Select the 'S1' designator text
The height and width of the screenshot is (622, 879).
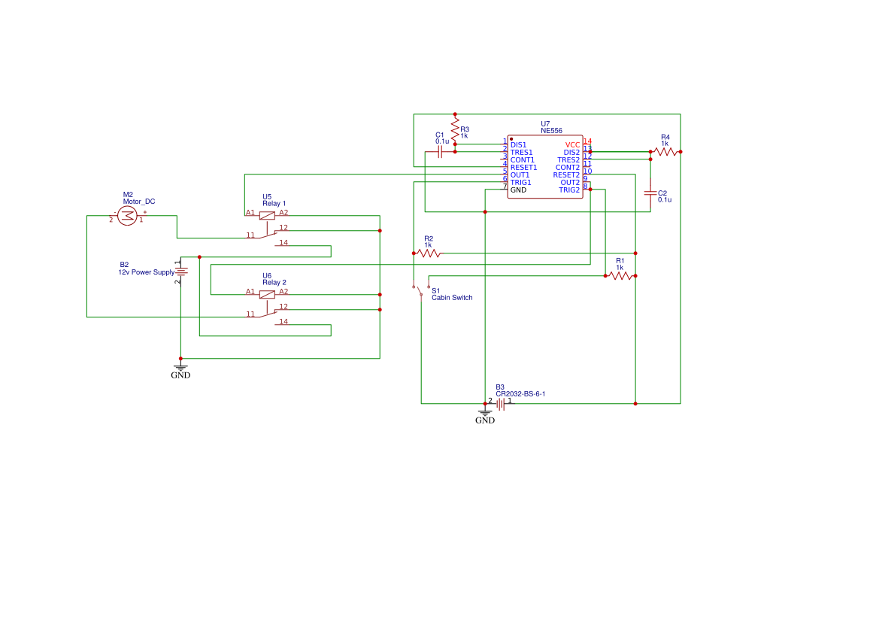(435, 291)
